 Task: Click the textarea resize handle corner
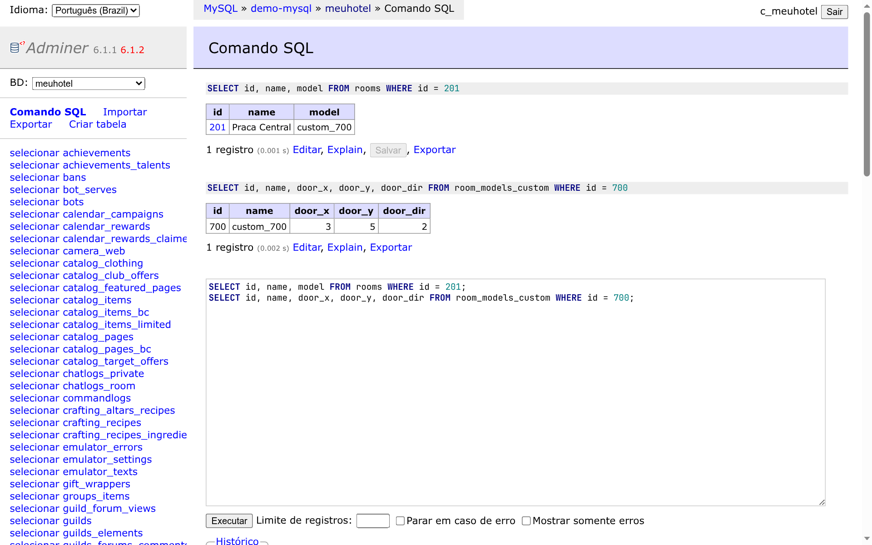click(822, 502)
